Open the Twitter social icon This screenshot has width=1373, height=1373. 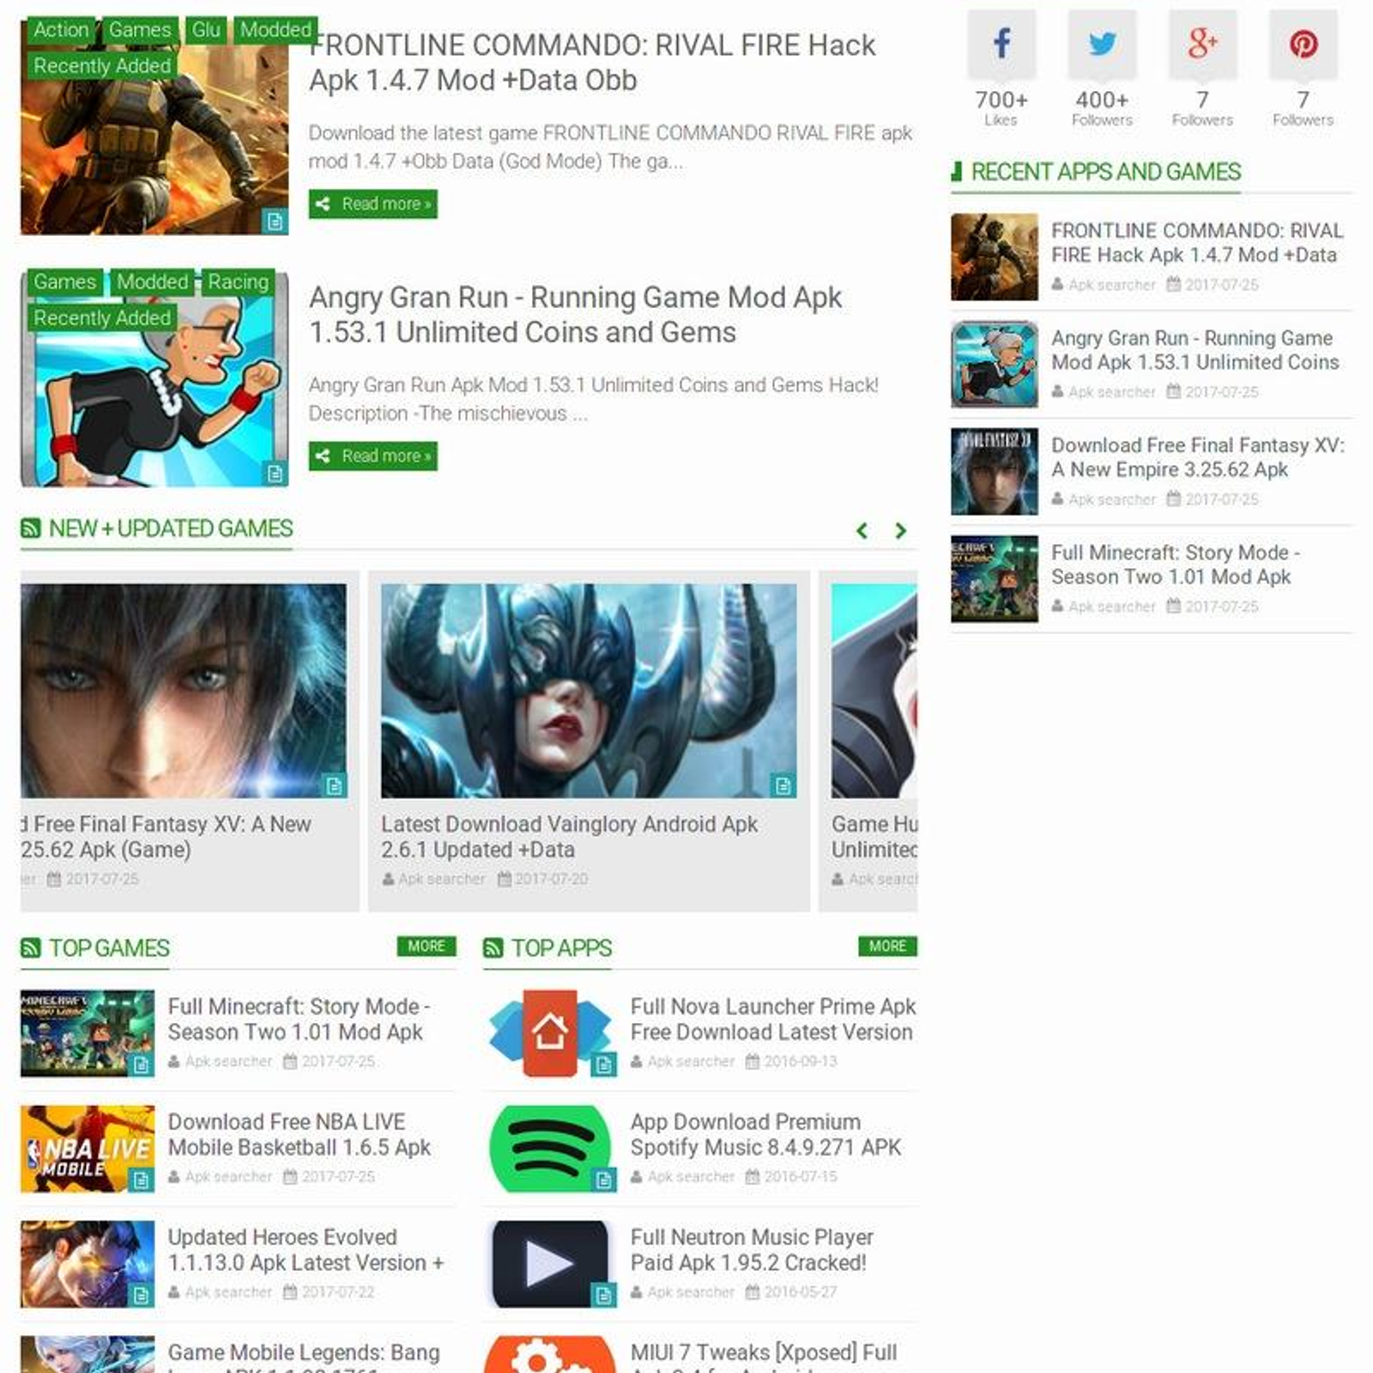point(1102,43)
